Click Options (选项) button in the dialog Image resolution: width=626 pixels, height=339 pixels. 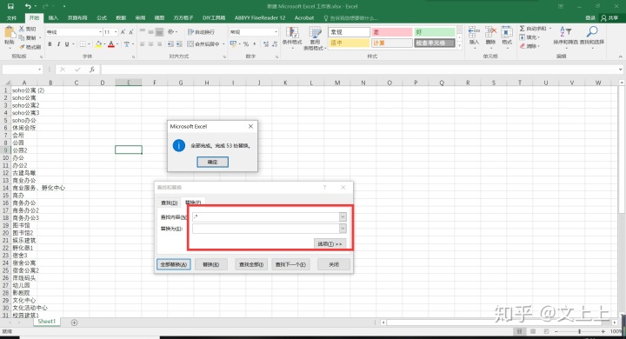click(x=330, y=243)
